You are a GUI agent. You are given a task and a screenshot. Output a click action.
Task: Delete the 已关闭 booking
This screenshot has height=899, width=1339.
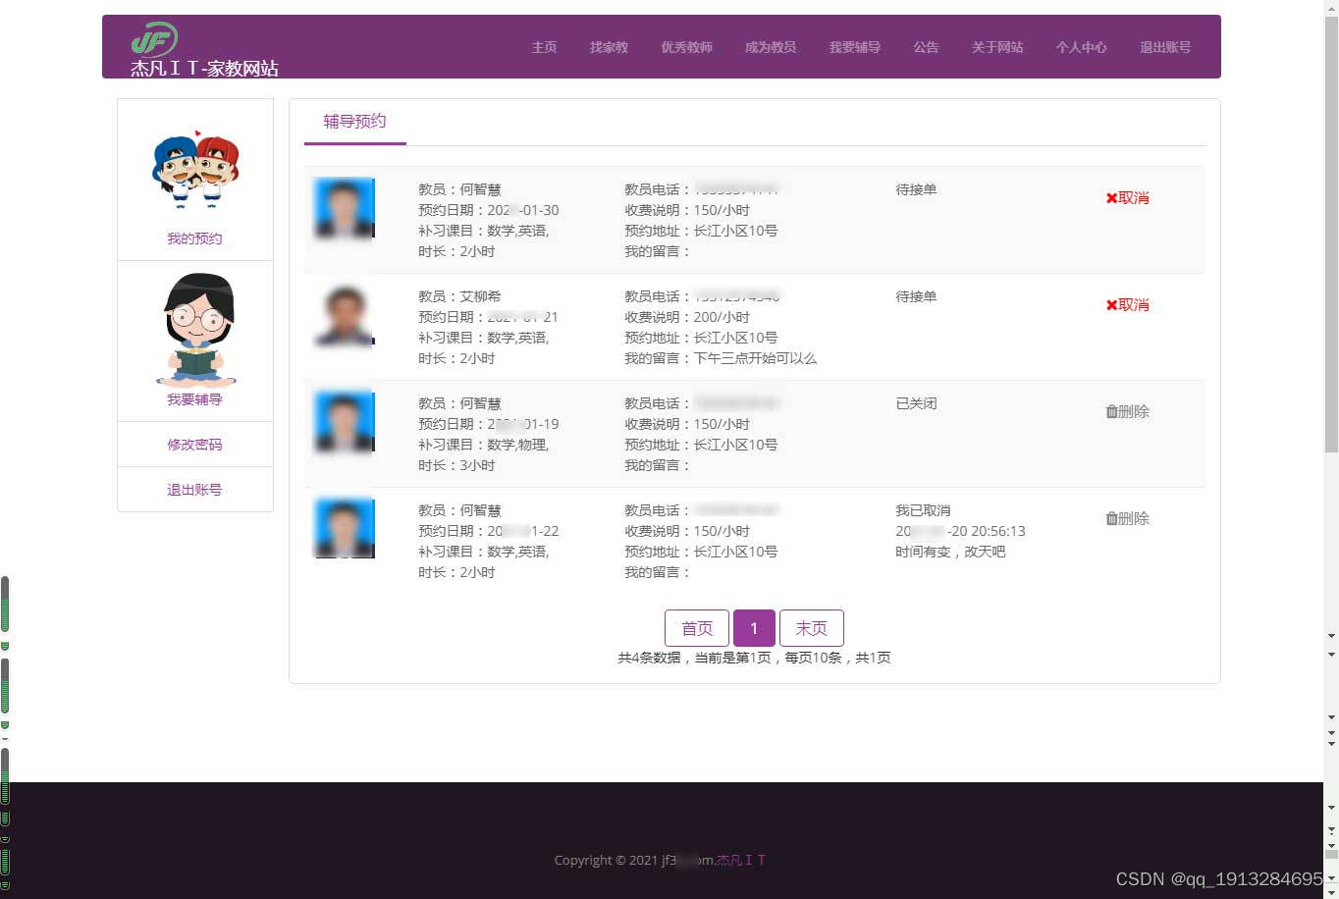1127,412
